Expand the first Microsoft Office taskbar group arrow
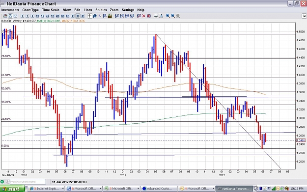This screenshot has width=307, height=192. point(100,189)
